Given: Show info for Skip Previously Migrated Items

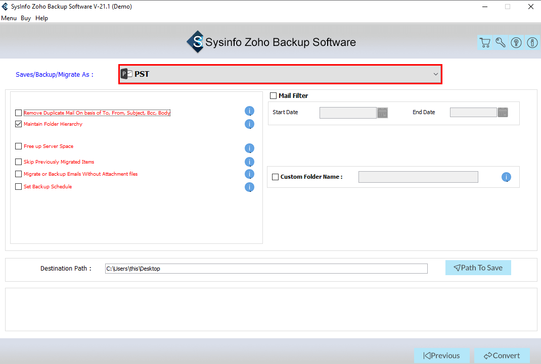Looking at the screenshot, I should [249, 162].
